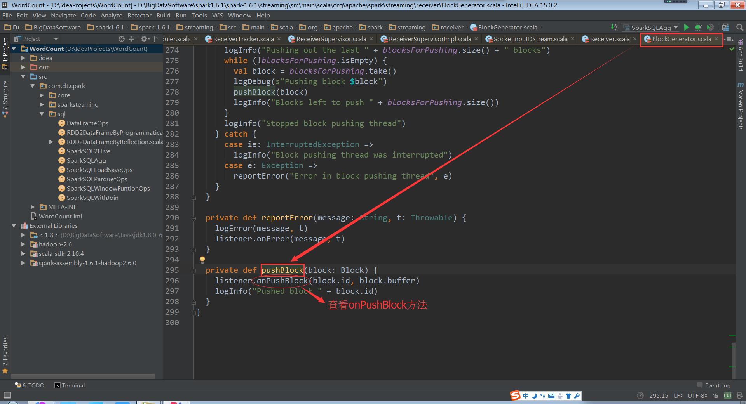The height and width of the screenshot is (404, 746).
Task: Click the green inspection checkmark indicator
Action: (732, 49)
